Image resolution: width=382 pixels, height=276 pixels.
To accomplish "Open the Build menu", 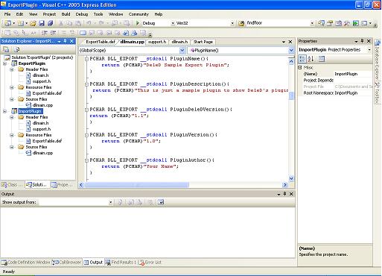I will [x=66, y=14].
